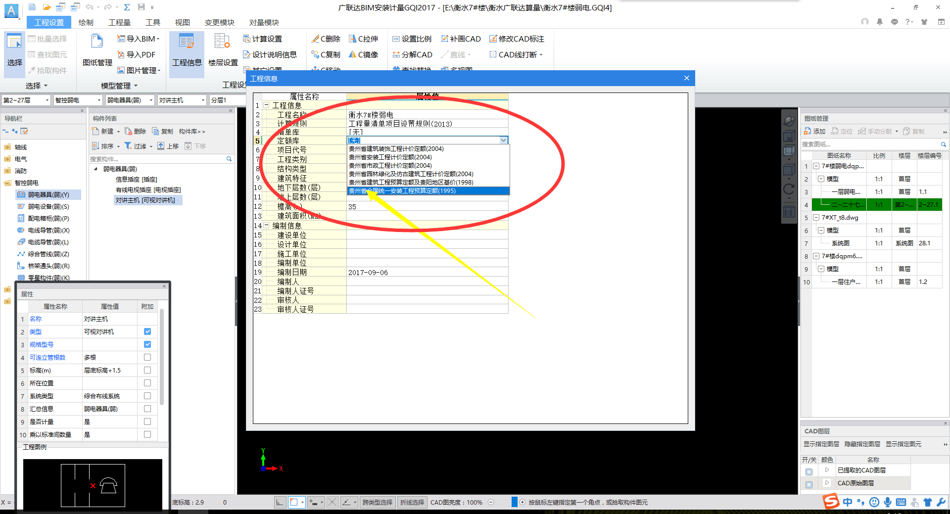Click 上移 move up icon
The width and height of the screenshot is (950, 514).
tap(161, 146)
